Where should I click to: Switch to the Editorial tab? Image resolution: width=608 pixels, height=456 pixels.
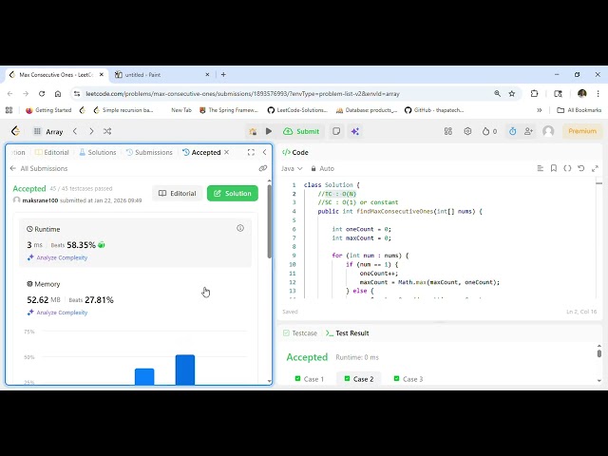click(x=52, y=152)
